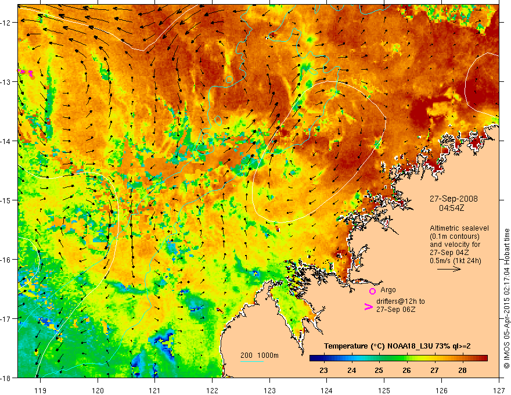Click the 0.5m/s velocity scale arrow

449,269
